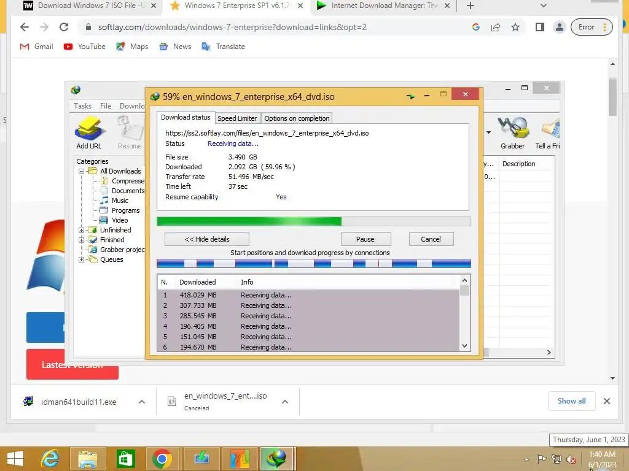Select the Video category
Screen dimensions: 629x471
[x=114, y=220]
